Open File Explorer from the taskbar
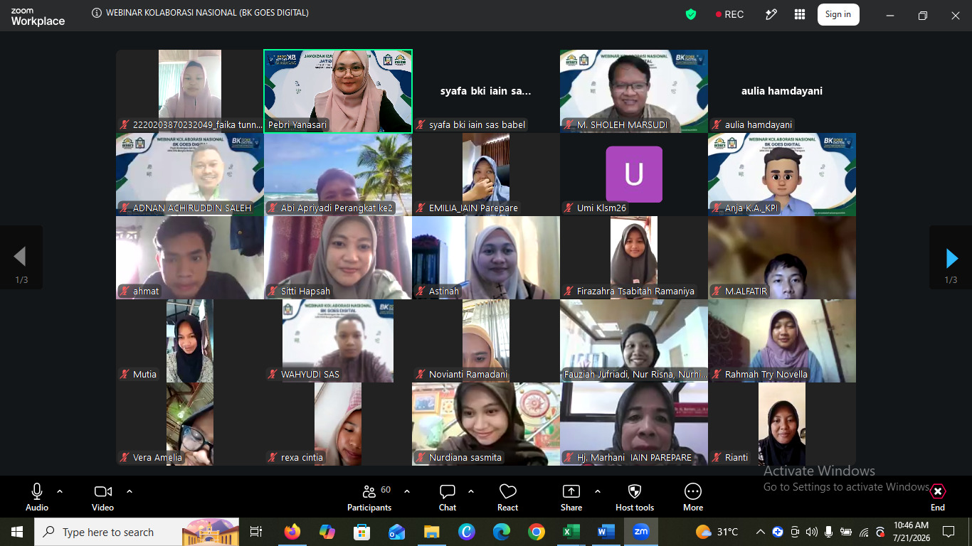 (431, 532)
